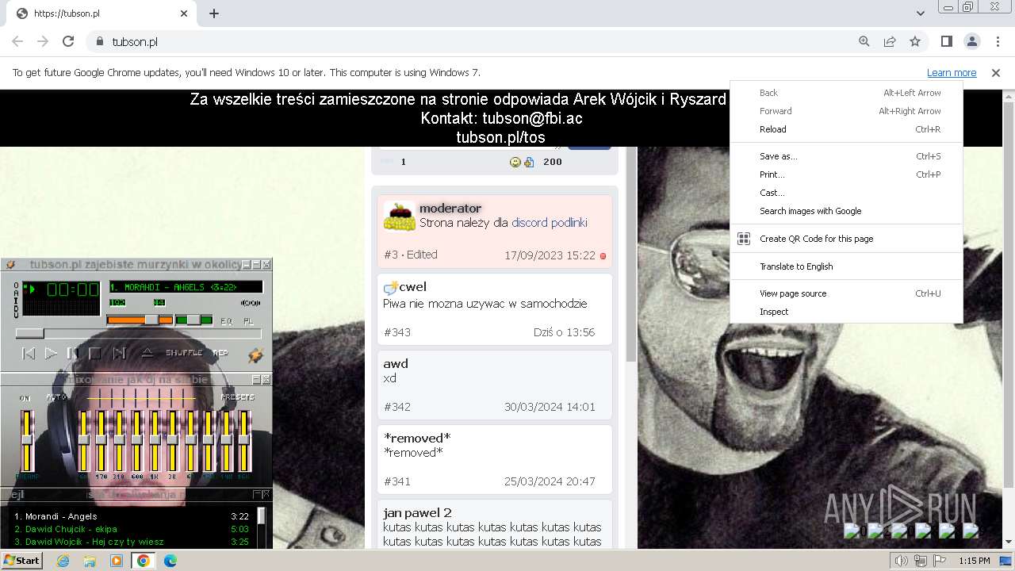Click the add attachment icon beside 200

point(529,162)
